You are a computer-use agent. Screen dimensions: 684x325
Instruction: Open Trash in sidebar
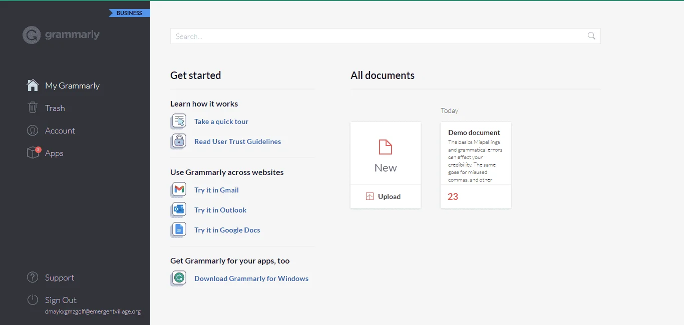[x=55, y=108]
